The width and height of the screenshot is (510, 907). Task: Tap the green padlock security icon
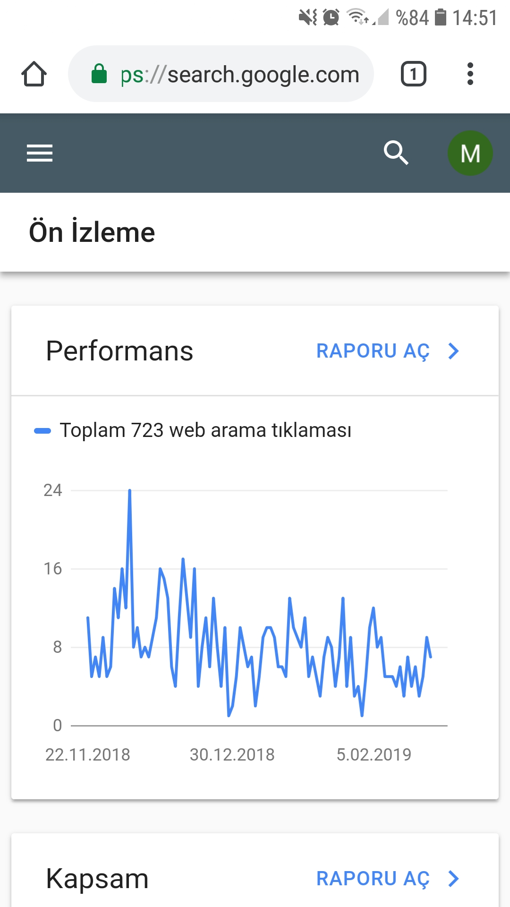coord(99,74)
